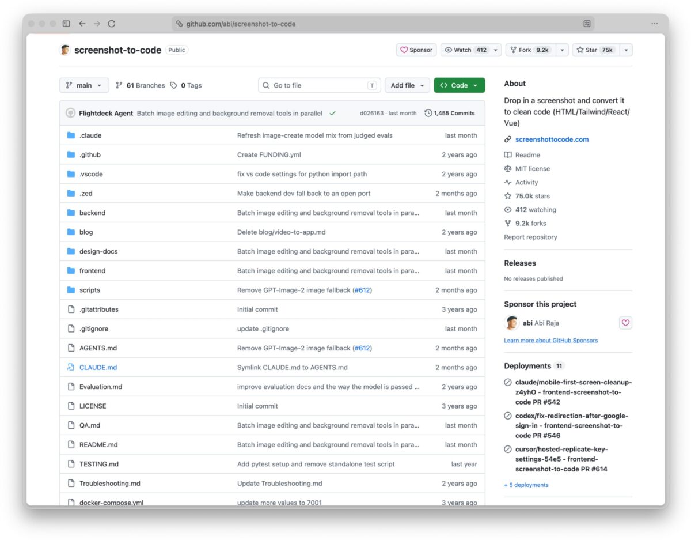Click the browser sidebar toggle icon

tap(66, 24)
